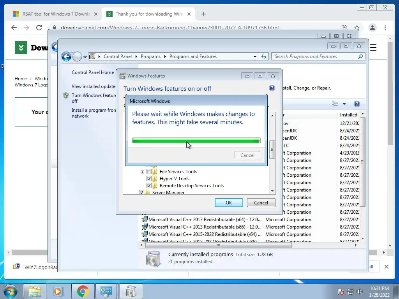Image resolution: width=399 pixels, height=299 pixels.
Task: Uncheck Remote Desktop Services Tools checkbox
Action: [x=149, y=186]
